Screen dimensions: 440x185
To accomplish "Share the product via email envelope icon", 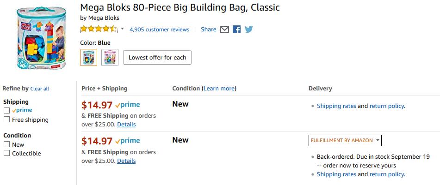I will coord(224,30).
